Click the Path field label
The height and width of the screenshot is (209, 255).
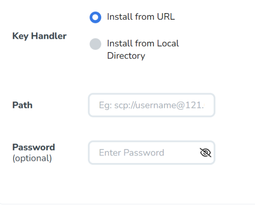tap(22, 105)
